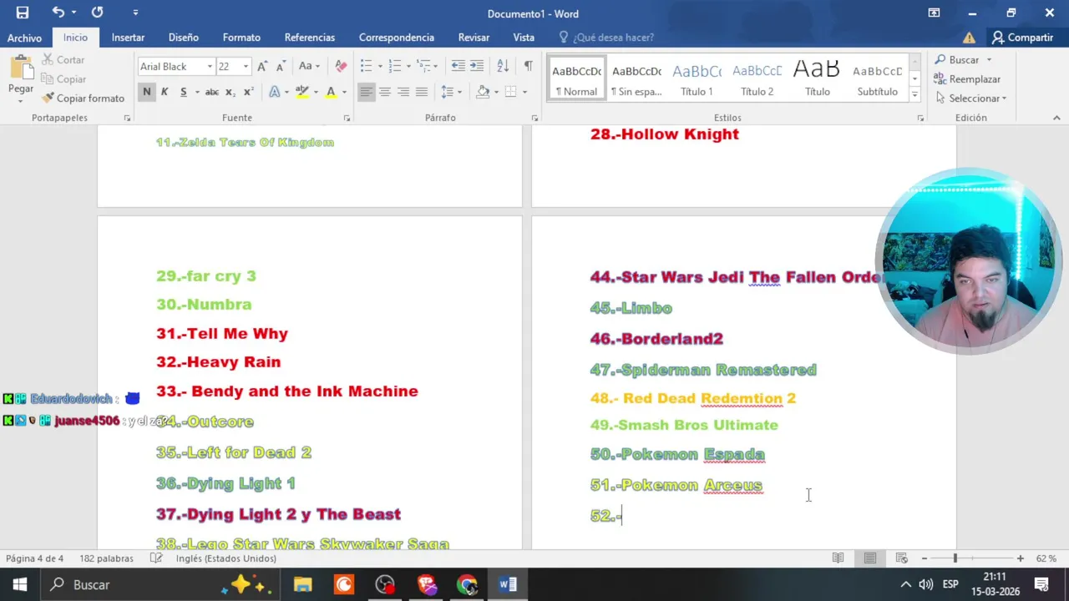The image size is (1069, 601).
Task: Switch to the Referencias tab
Action: 309,38
